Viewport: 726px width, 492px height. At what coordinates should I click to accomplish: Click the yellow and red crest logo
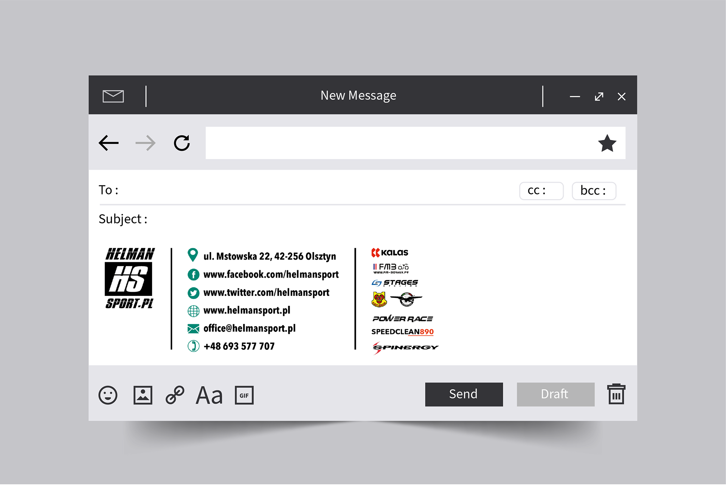coord(379,299)
